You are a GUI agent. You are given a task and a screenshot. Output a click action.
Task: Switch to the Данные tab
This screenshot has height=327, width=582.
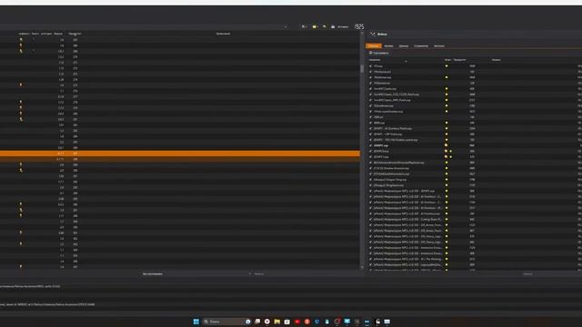click(x=404, y=46)
